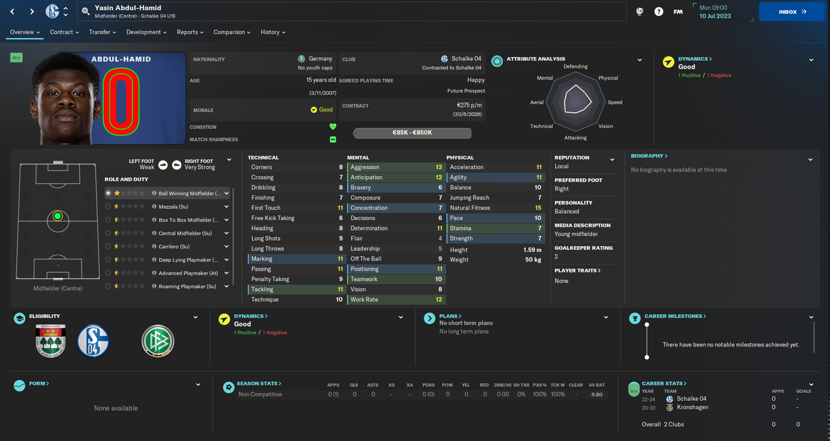Open the Overview tab menu
This screenshot has width=830, height=441.
click(x=25, y=32)
